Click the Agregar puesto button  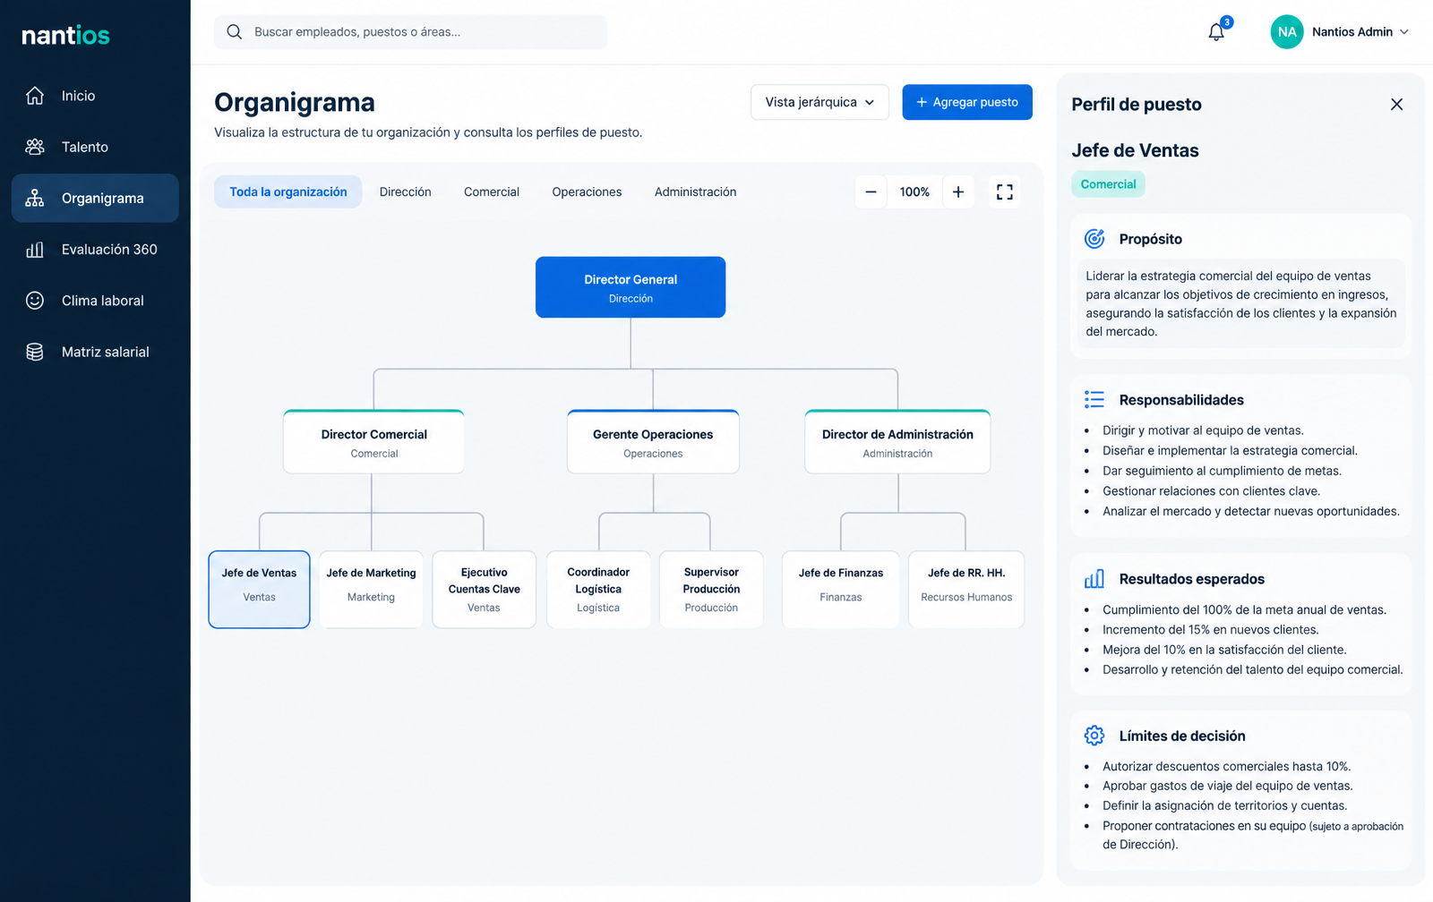coord(967,102)
